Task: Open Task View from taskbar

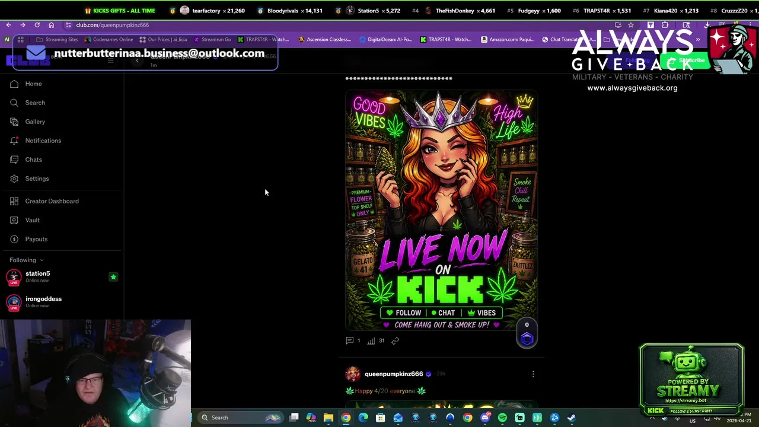Action: click(294, 418)
